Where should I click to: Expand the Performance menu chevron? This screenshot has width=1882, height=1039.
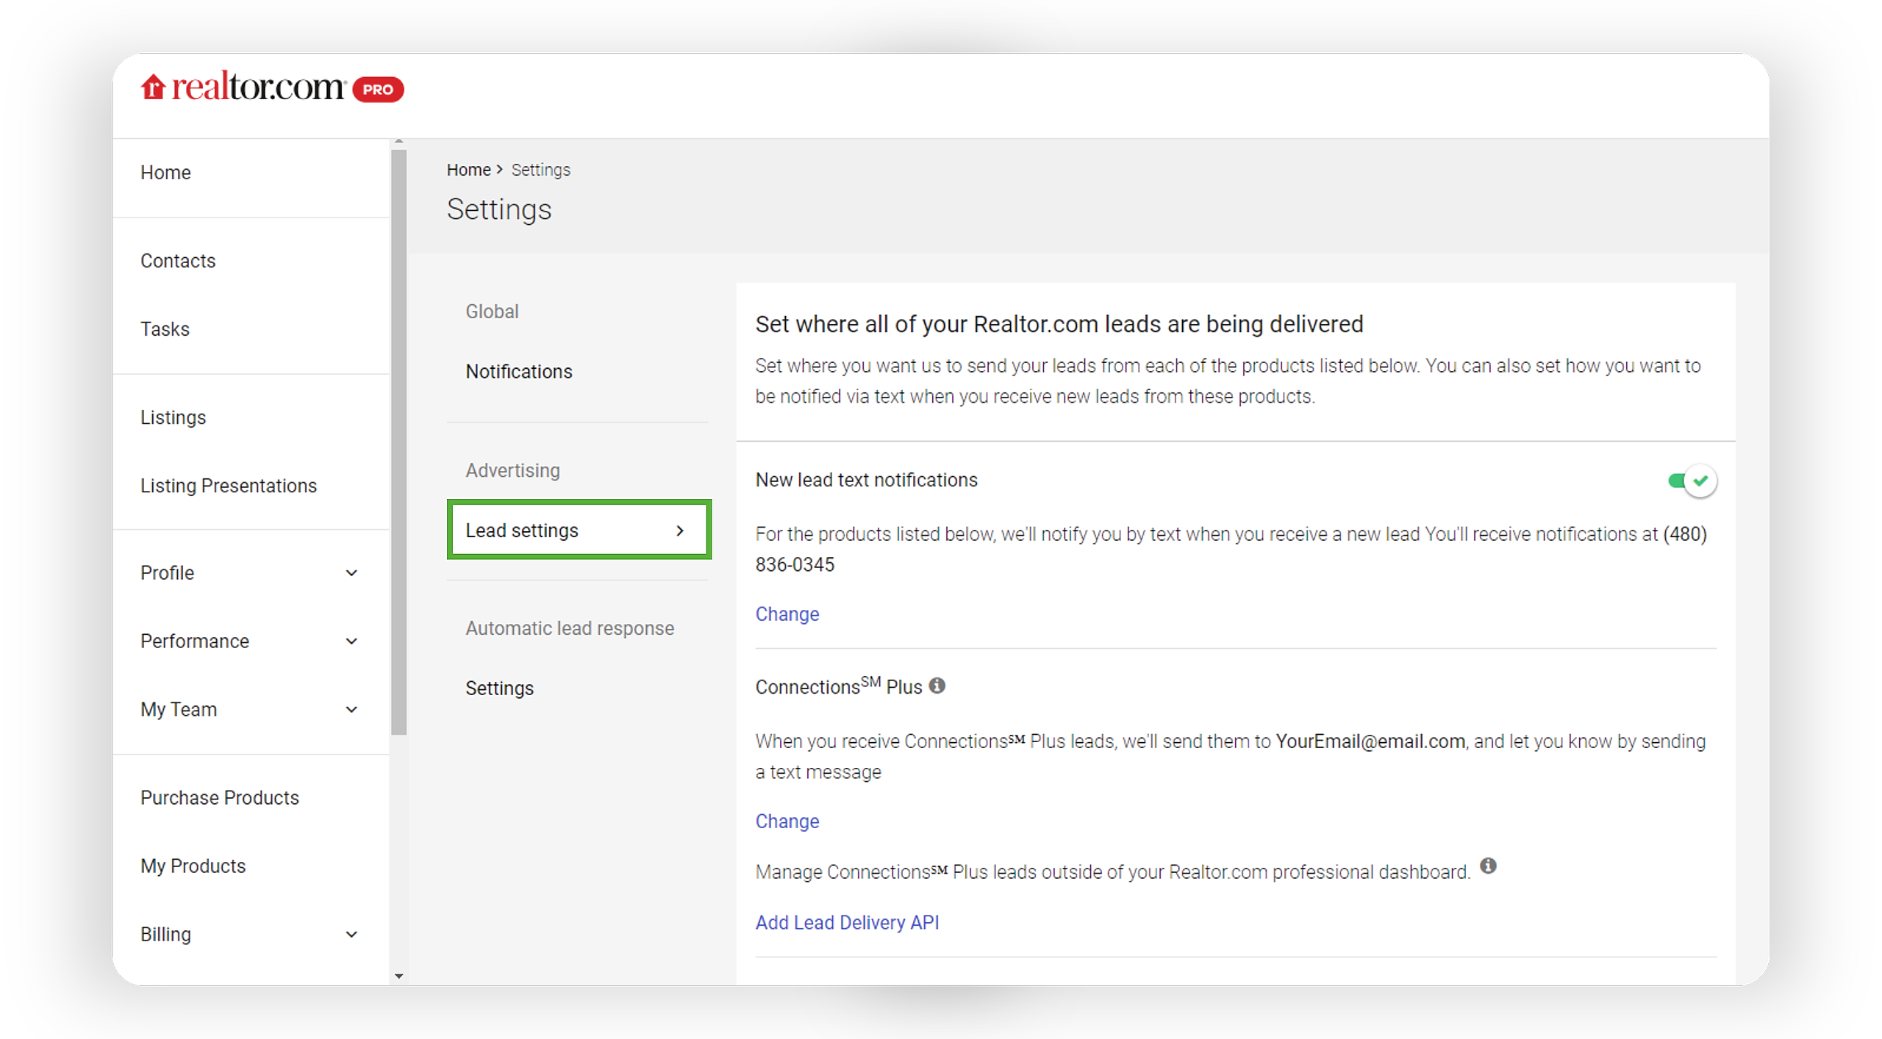[351, 641]
